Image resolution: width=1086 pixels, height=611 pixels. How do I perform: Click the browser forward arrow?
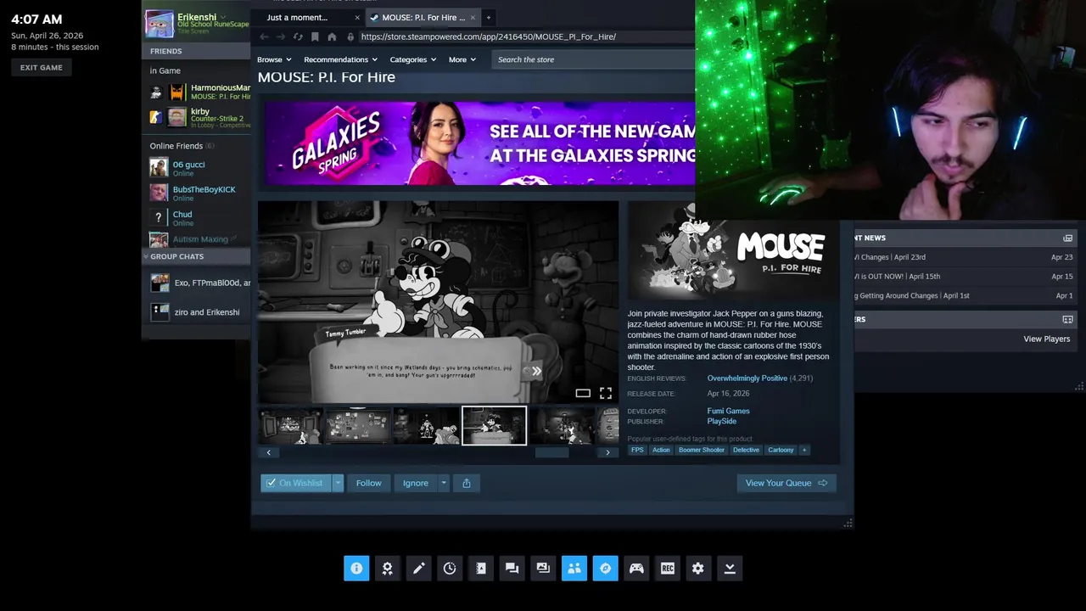click(281, 36)
